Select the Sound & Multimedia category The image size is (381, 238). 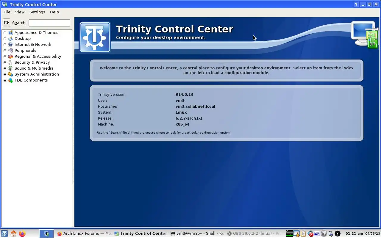point(34,68)
